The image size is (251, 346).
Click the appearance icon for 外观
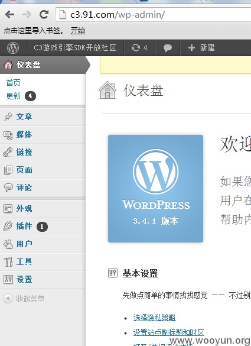point(8,209)
